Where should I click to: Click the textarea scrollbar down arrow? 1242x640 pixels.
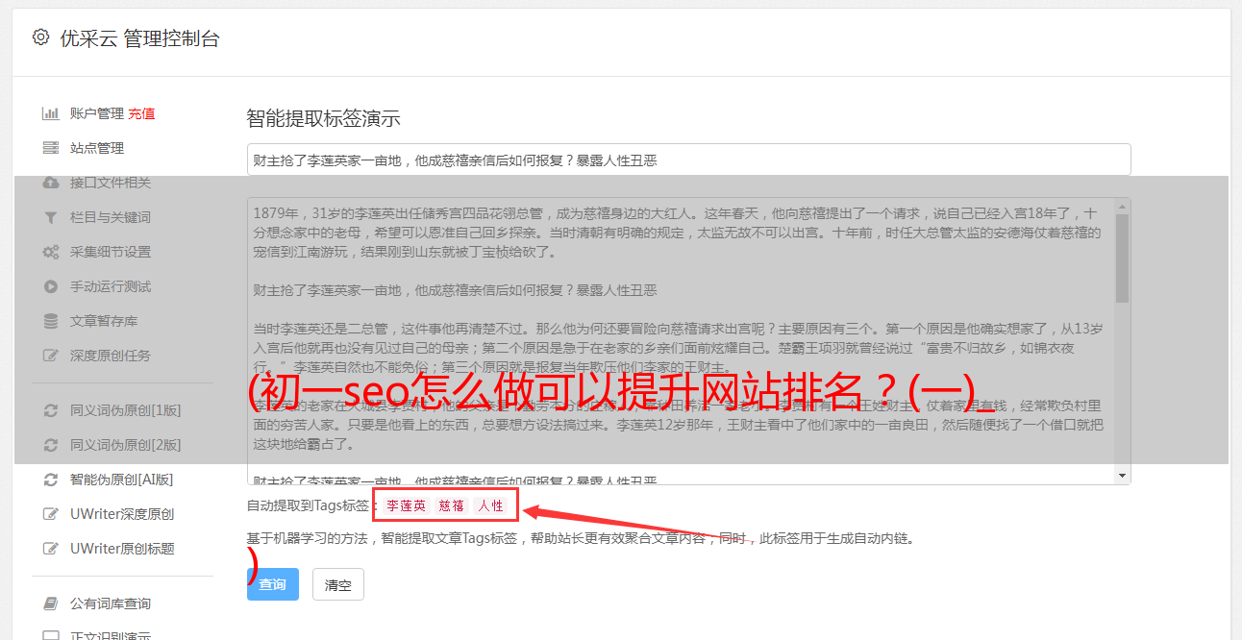point(1122,476)
